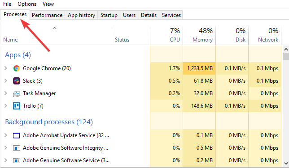289x168 pixels.
Task: Click the scrollbar up arrow
Action: [286, 49]
